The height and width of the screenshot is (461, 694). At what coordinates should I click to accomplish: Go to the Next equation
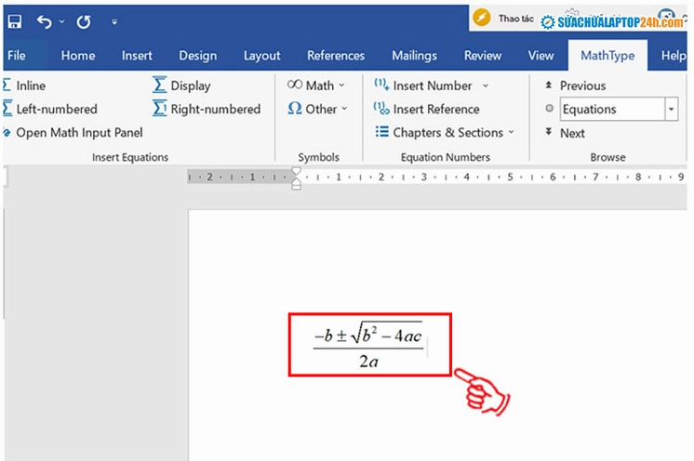click(x=565, y=133)
